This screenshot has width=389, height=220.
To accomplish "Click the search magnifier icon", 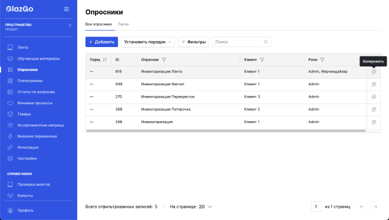I will 266,42.
